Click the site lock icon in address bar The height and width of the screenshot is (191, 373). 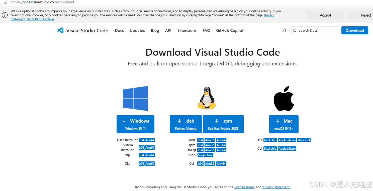[6, 2]
